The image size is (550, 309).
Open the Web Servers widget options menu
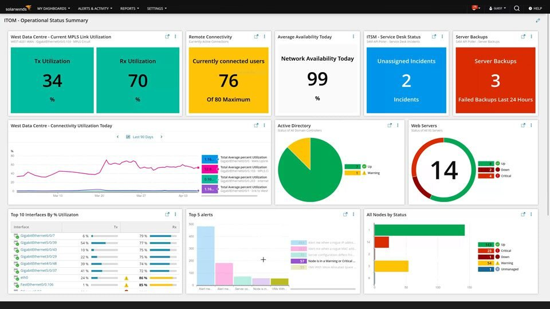point(531,125)
